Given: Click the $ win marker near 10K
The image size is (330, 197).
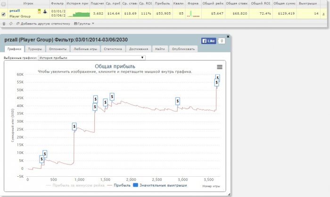Looking at the screenshot, I should [45, 154].
